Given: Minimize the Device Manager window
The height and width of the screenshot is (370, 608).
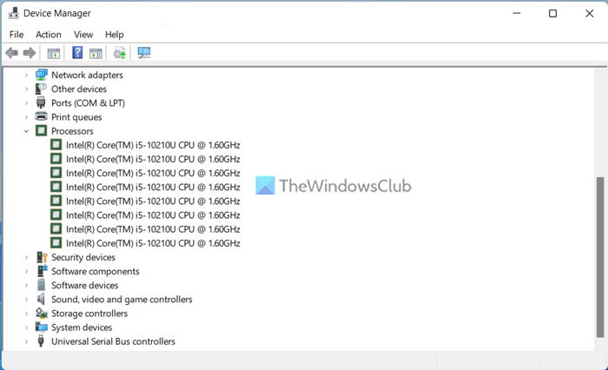Looking at the screenshot, I should pyautogui.click(x=517, y=13).
